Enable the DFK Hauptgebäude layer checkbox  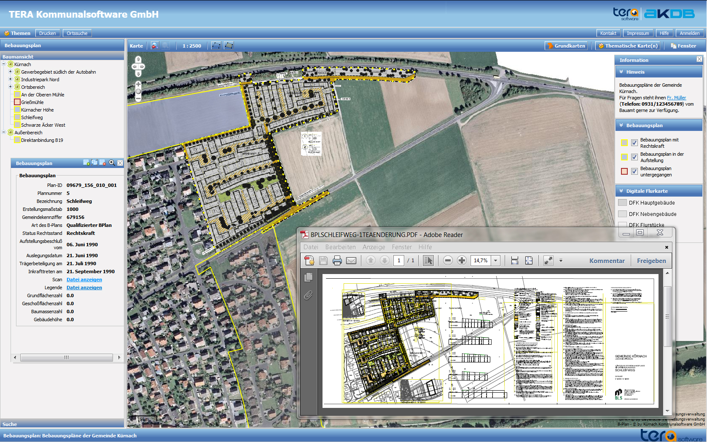pyautogui.click(x=622, y=202)
